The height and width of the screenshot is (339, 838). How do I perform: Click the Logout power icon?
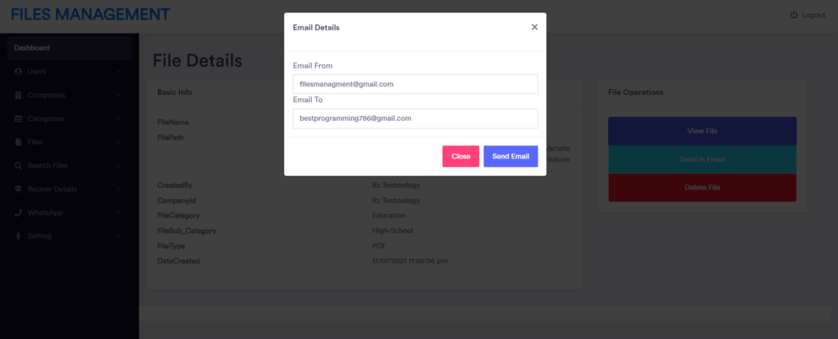(x=794, y=15)
